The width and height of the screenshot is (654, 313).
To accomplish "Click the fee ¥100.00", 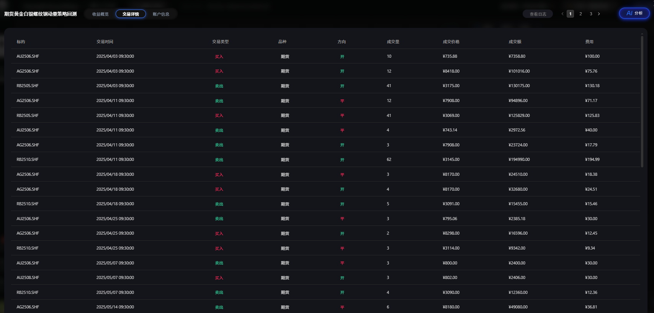I will [x=592, y=56].
